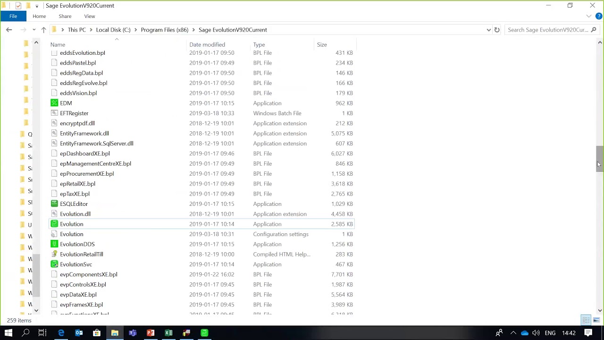Click the EvolutionRetailTill help file icon
The height and width of the screenshot is (340, 604).
[x=54, y=254]
